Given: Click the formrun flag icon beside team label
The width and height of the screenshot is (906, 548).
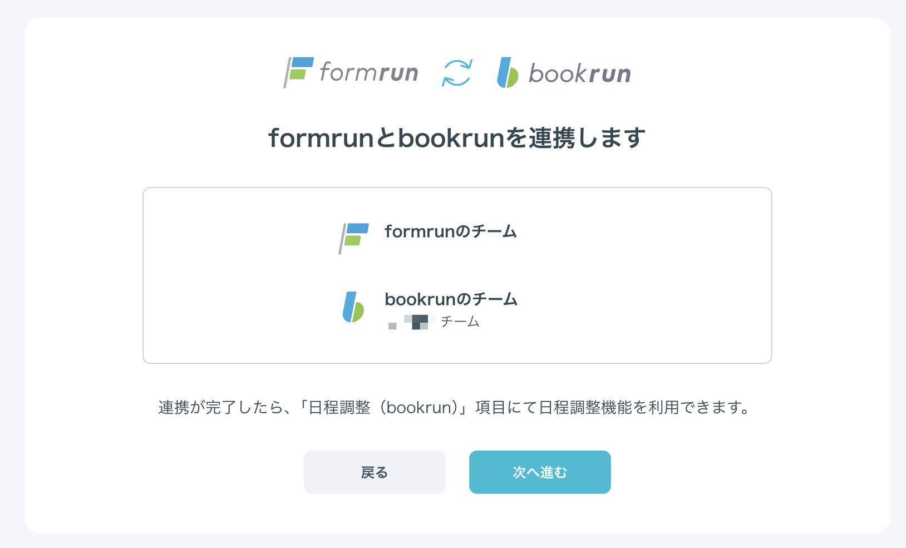Looking at the screenshot, I should coord(353,238).
